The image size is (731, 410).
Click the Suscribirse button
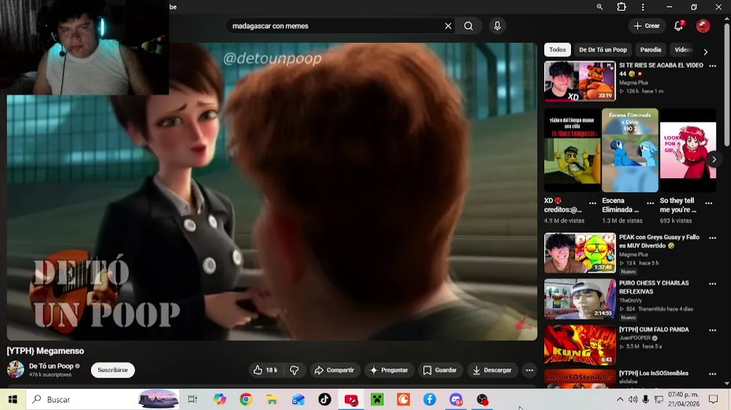point(113,370)
